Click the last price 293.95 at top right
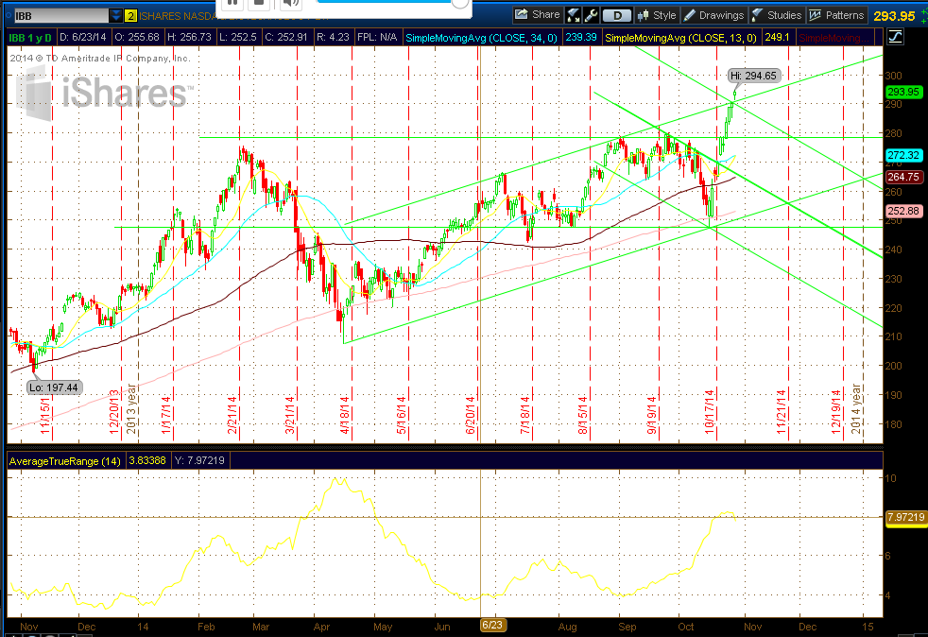 point(894,16)
